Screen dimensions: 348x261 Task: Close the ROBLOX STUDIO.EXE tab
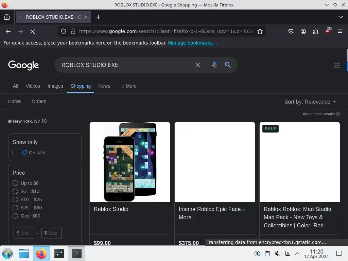[x=86, y=17]
